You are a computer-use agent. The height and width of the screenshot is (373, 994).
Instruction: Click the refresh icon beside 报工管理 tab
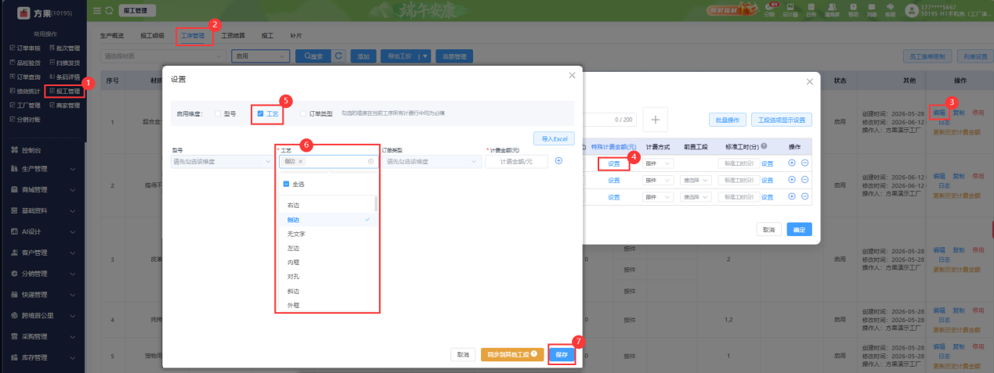107,11
